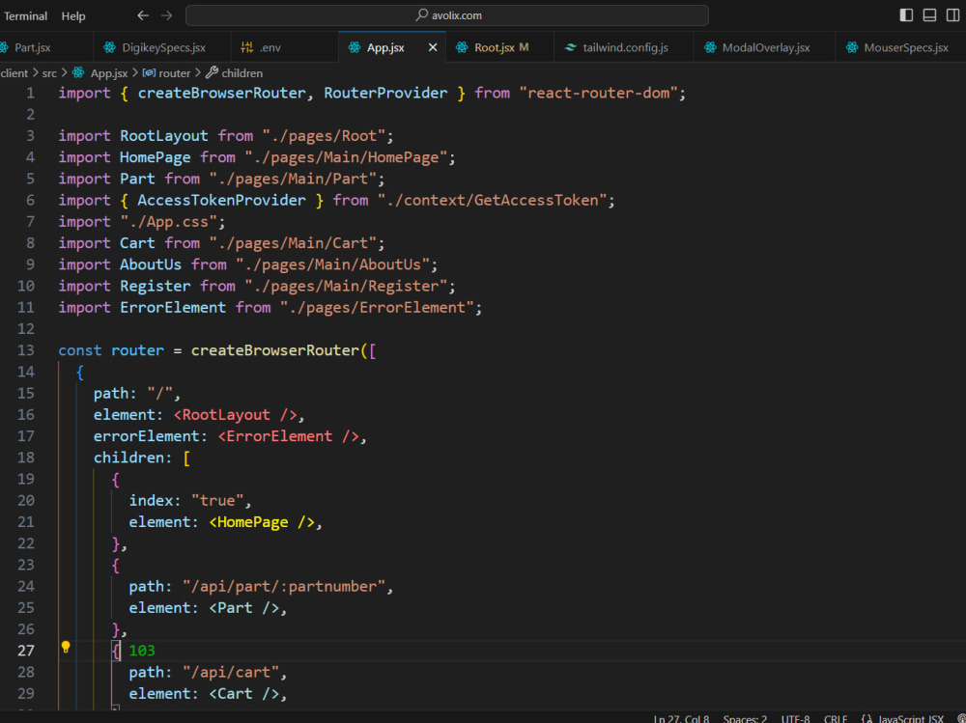This screenshot has height=723, width=966.
Task: Click "./pages/Main/Cart" import path
Action: [293, 243]
